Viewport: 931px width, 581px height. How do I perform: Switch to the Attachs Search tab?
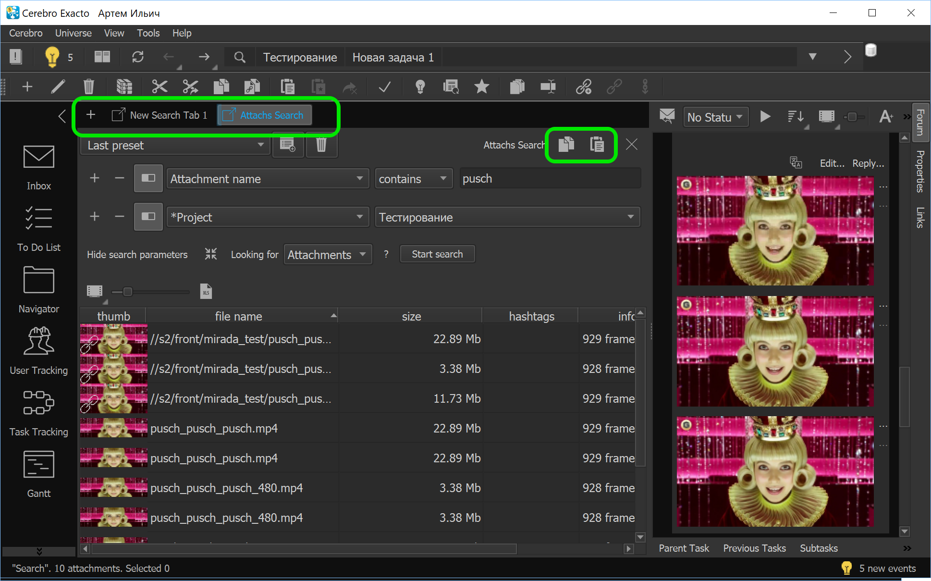click(264, 115)
